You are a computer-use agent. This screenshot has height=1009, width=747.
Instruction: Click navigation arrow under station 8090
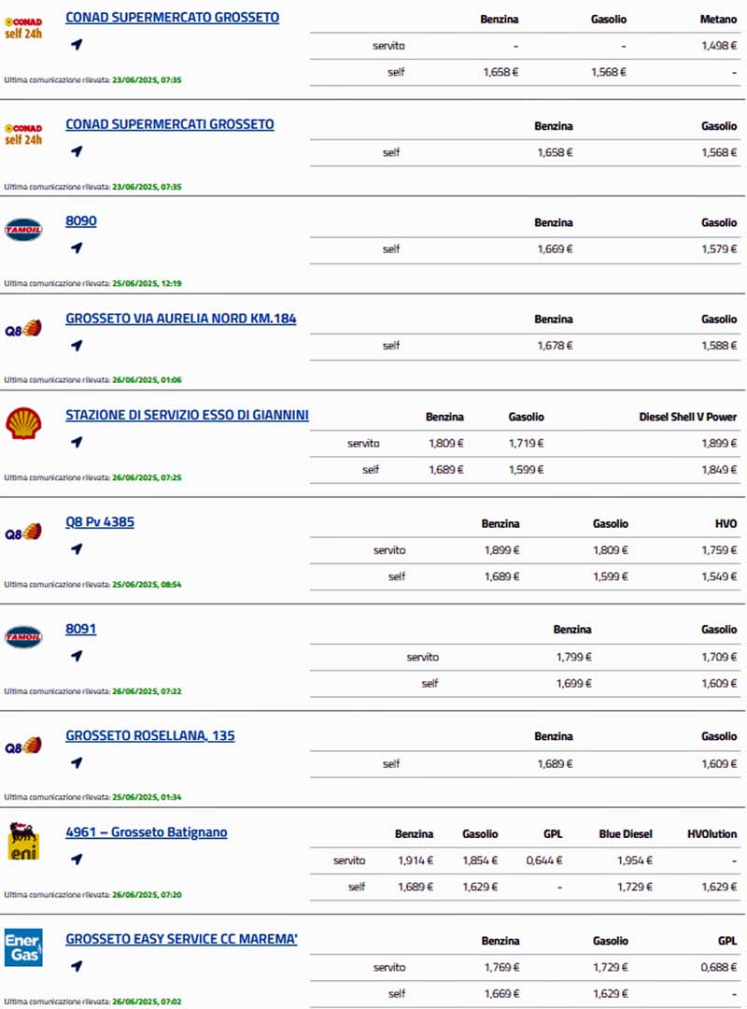pos(77,248)
